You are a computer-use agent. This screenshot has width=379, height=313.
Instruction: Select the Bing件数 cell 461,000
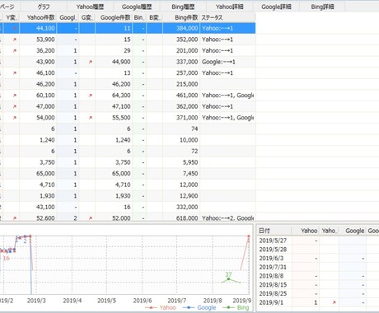181,96
